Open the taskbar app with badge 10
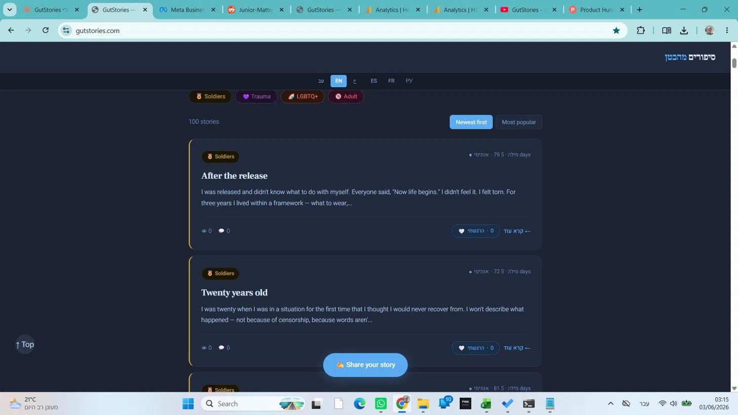Image resolution: width=738 pixels, height=415 pixels. tap(444, 404)
